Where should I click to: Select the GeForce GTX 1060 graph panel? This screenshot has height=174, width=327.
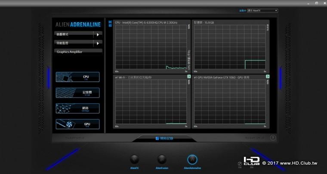[x=231, y=101]
